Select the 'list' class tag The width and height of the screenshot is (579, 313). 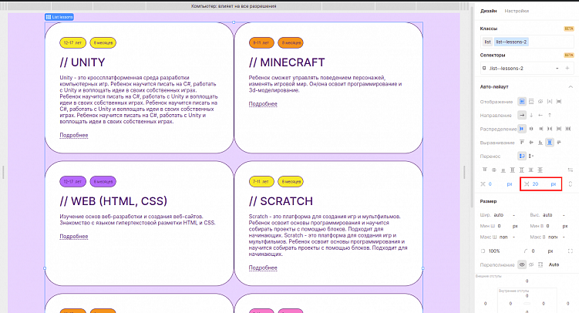coord(488,42)
